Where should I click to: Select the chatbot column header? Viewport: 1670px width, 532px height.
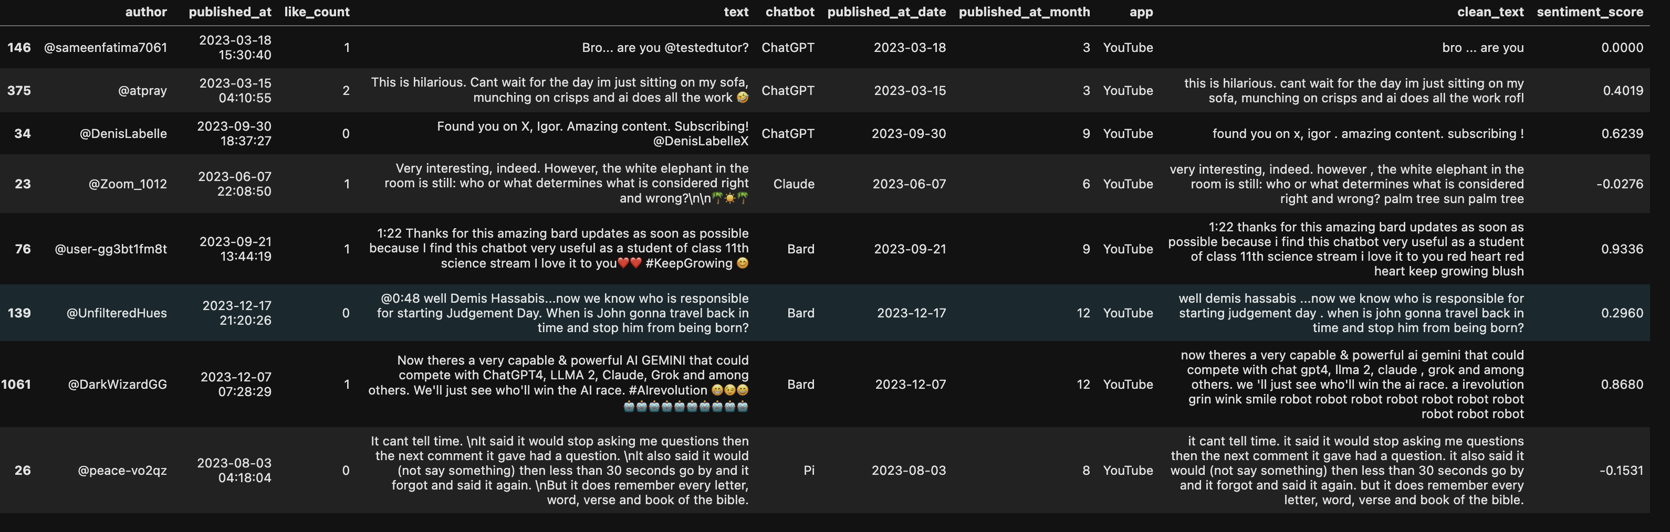790,12
